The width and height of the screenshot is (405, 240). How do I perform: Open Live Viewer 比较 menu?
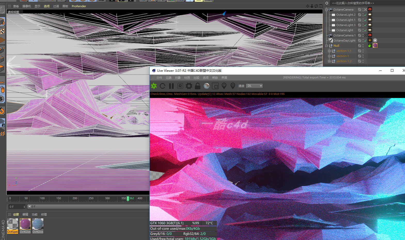click(x=196, y=78)
